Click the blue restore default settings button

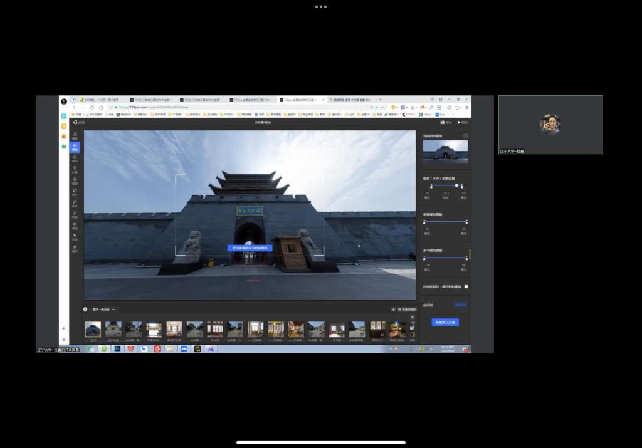(x=445, y=322)
